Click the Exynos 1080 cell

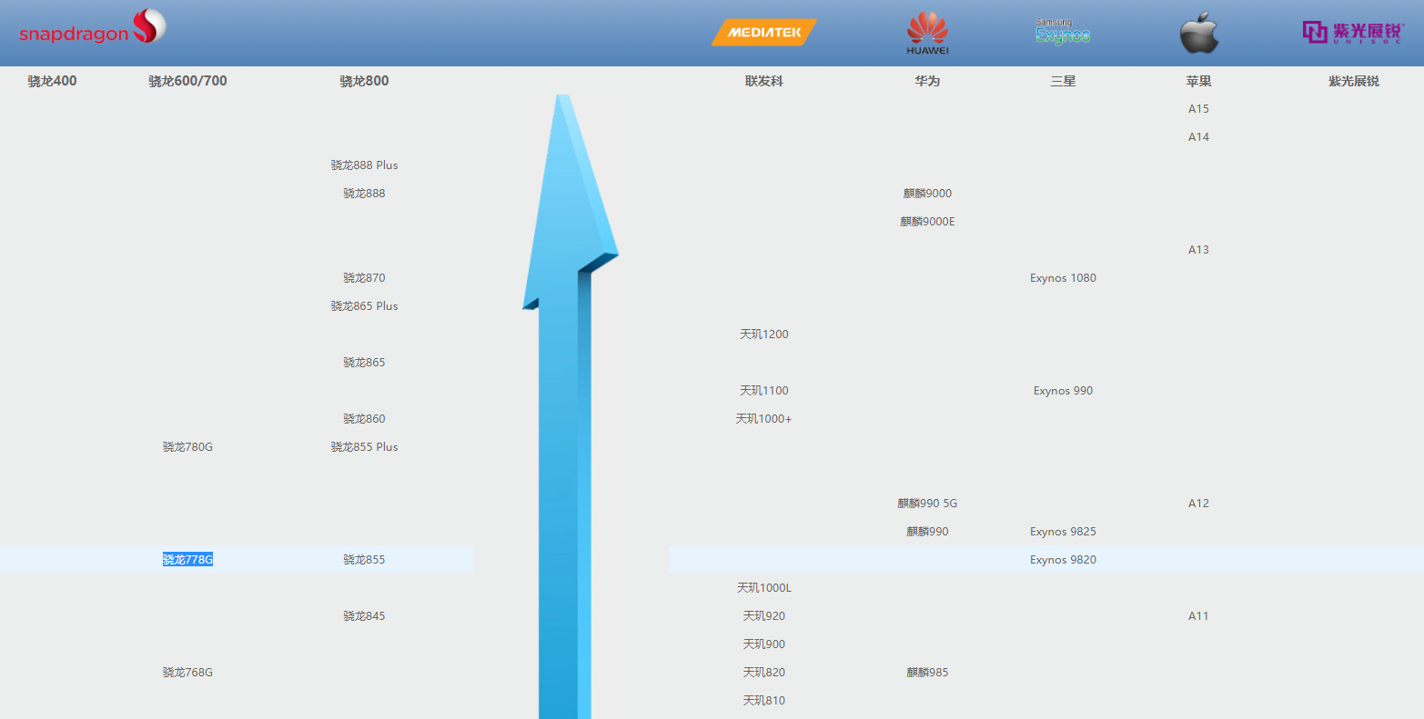coord(1063,278)
